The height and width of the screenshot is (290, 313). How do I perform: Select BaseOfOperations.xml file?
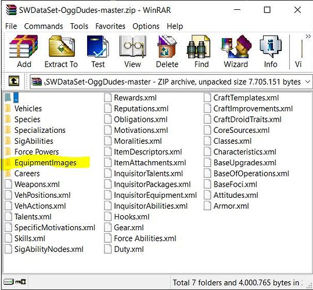pyautogui.click(x=247, y=173)
